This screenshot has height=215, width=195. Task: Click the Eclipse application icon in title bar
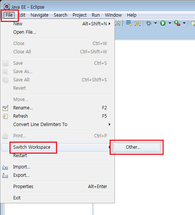[6, 7]
